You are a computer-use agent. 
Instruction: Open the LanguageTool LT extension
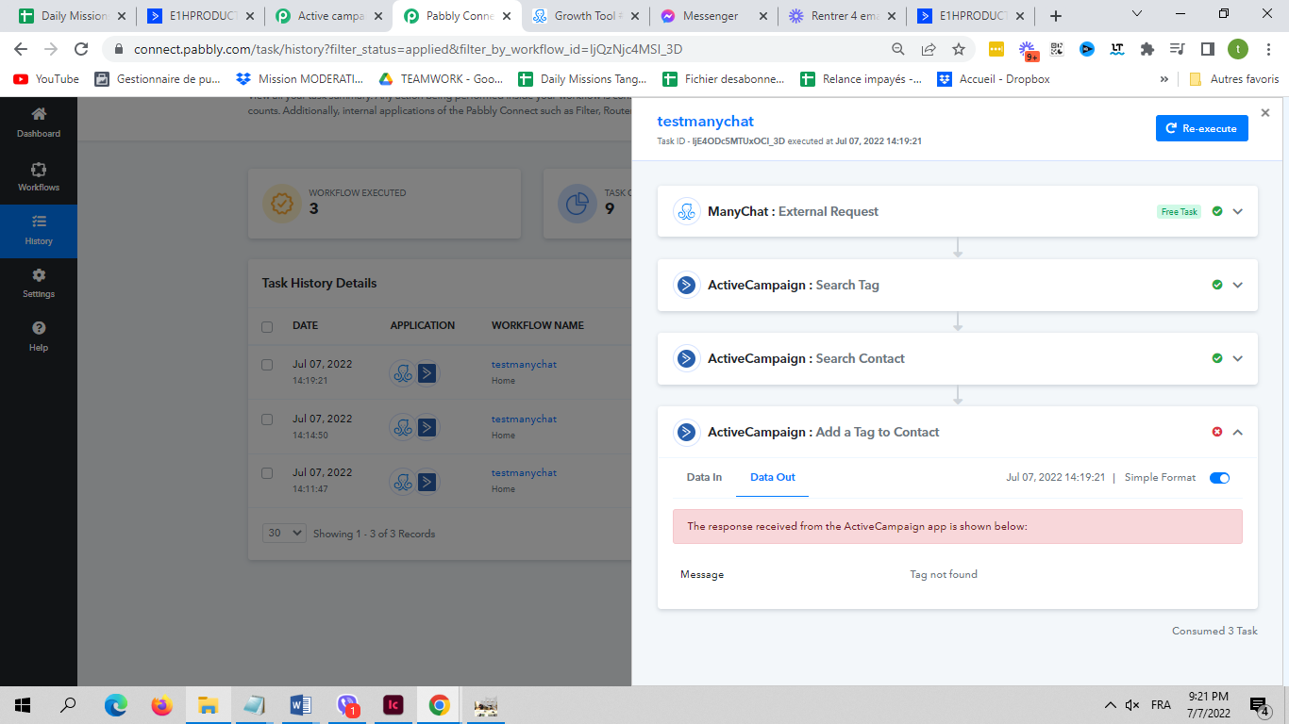pos(1117,49)
